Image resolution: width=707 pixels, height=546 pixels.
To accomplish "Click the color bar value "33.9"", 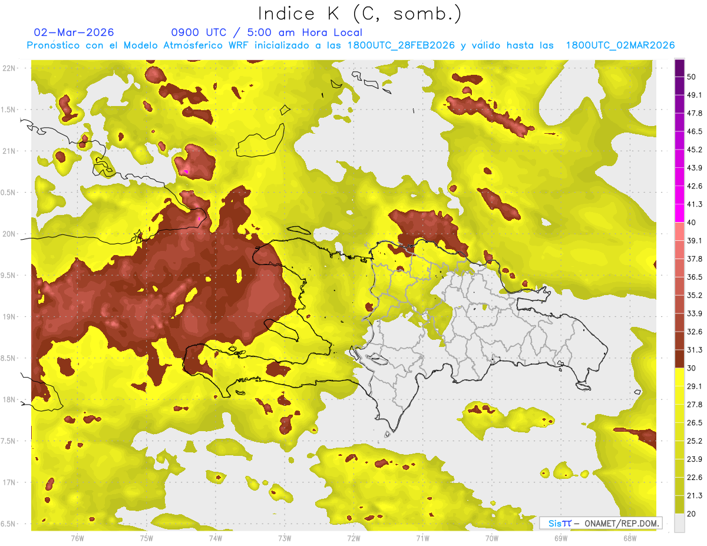I will (694, 313).
